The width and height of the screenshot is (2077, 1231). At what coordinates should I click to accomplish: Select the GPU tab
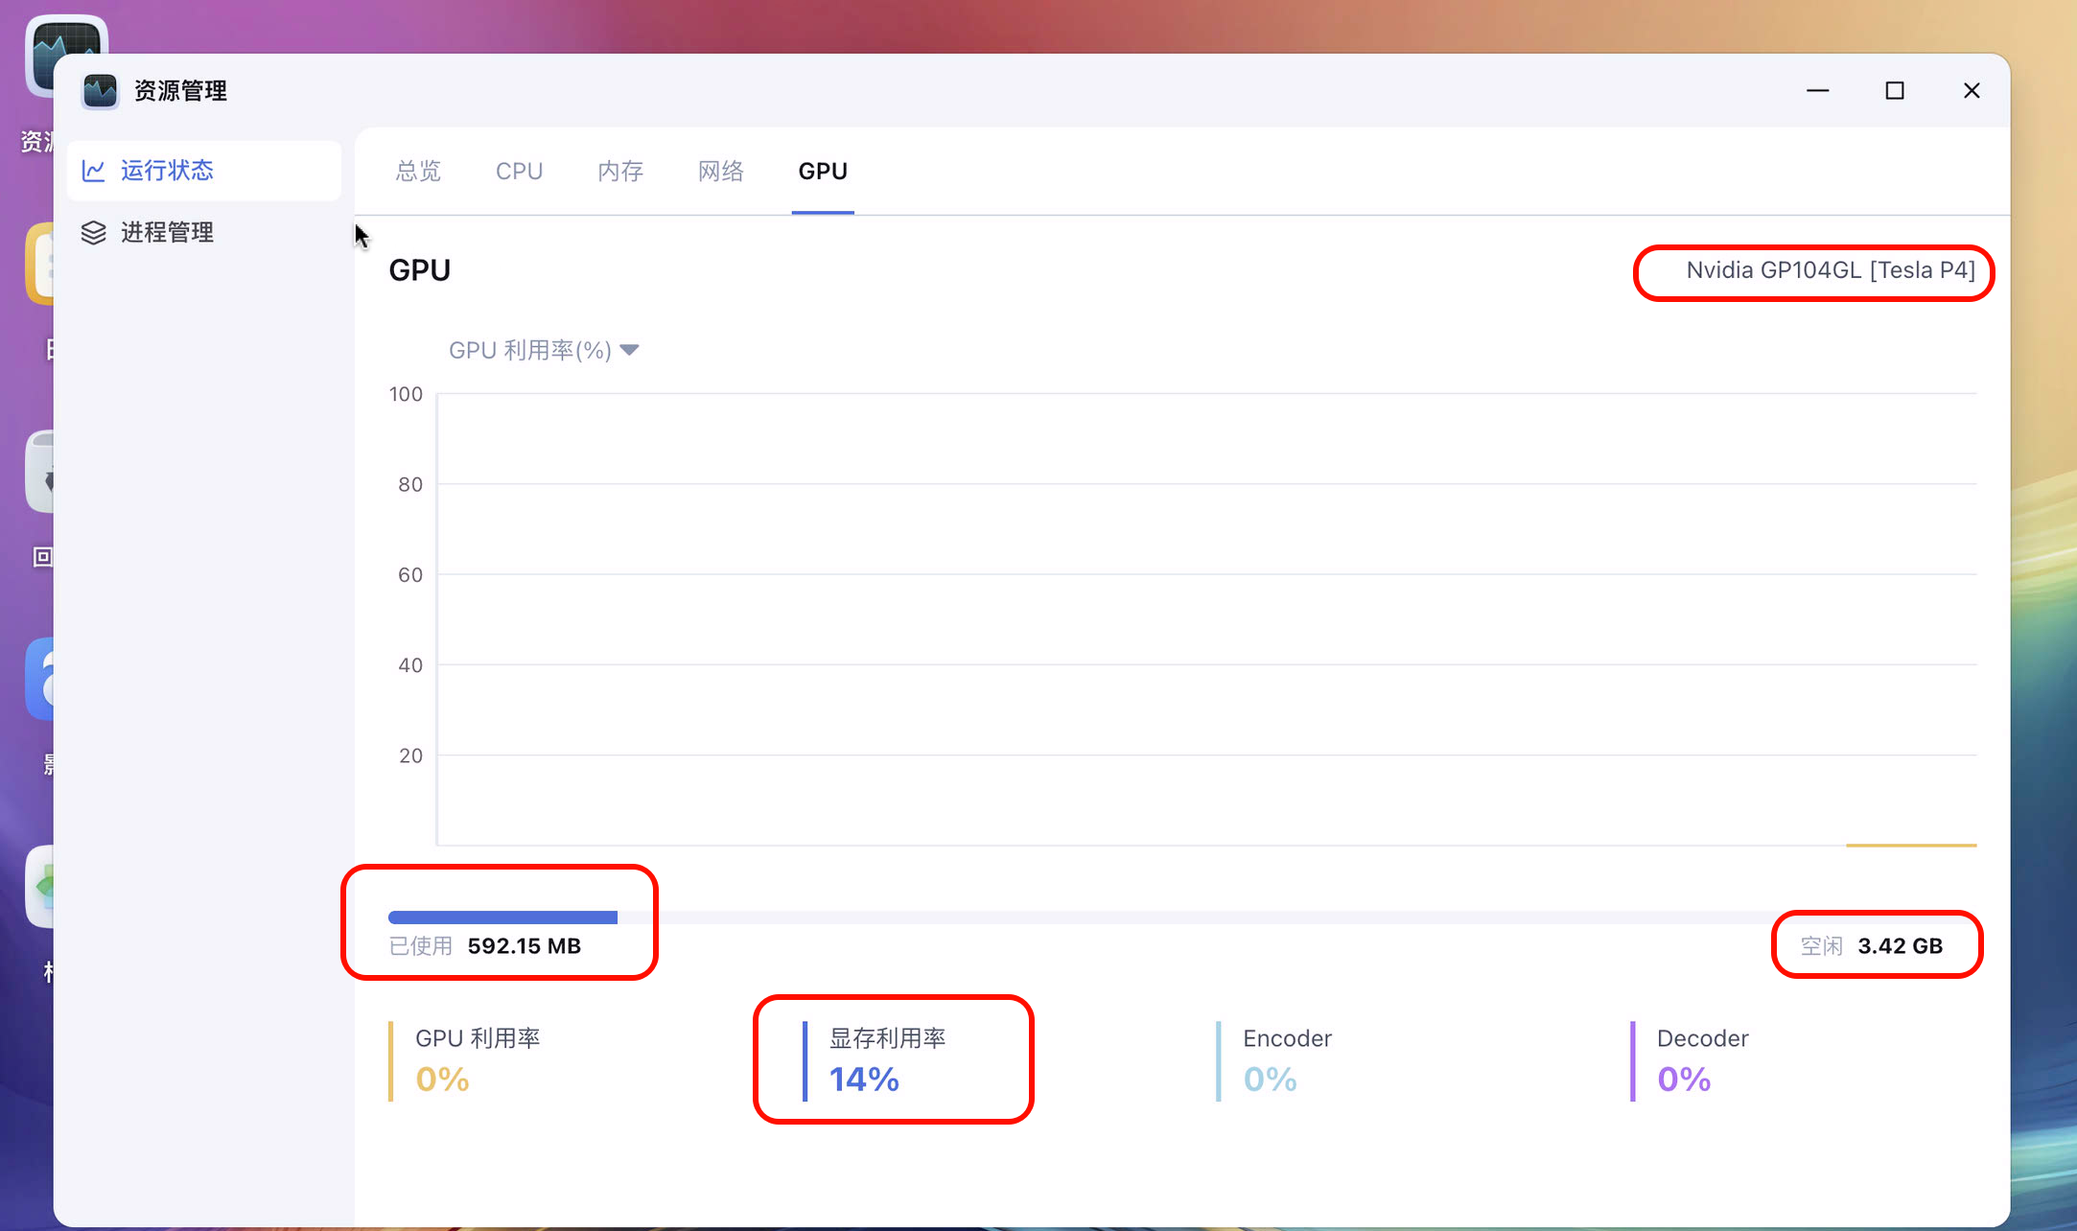[x=823, y=171]
